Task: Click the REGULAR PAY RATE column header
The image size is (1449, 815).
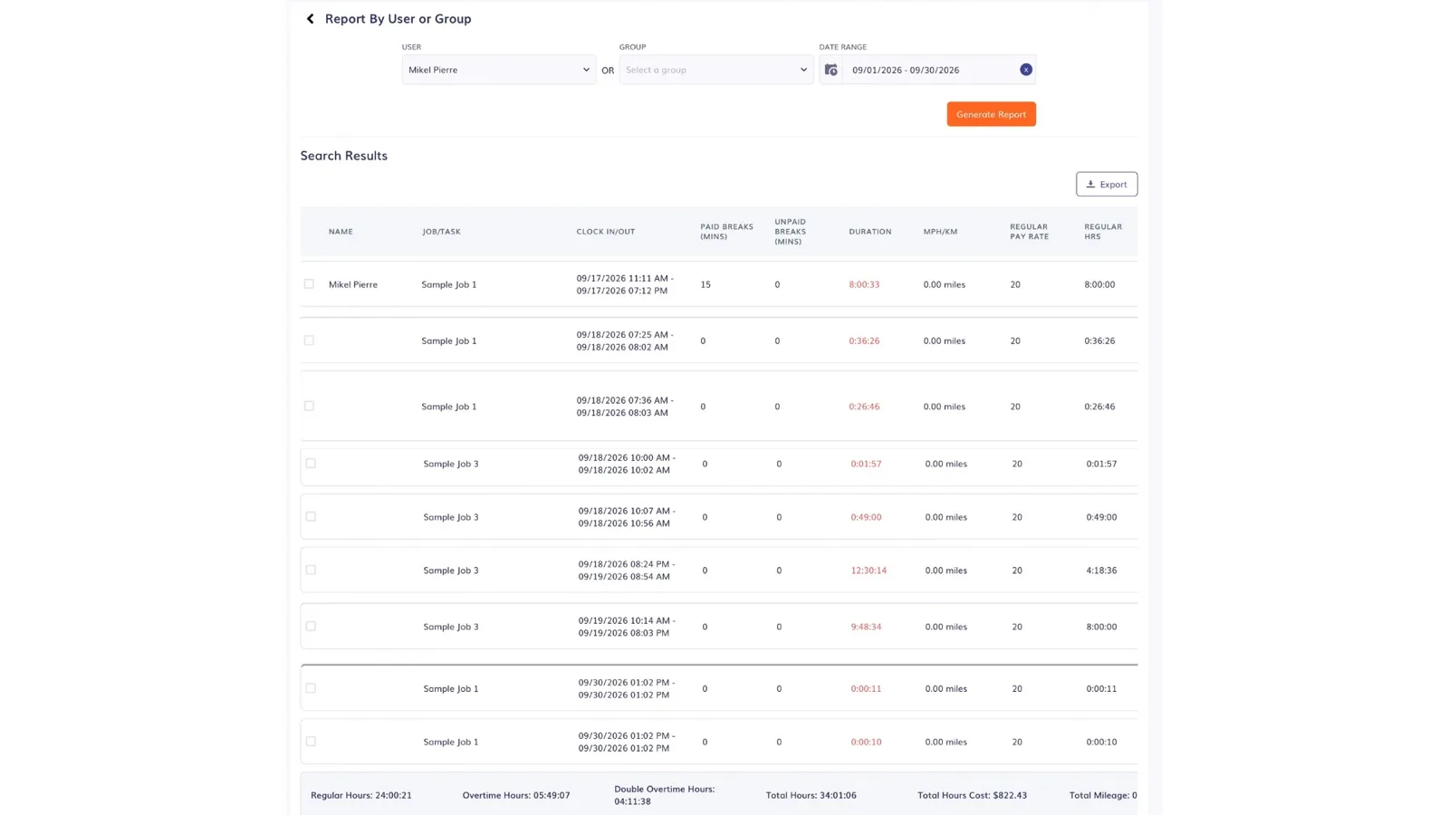Action: pyautogui.click(x=1029, y=232)
